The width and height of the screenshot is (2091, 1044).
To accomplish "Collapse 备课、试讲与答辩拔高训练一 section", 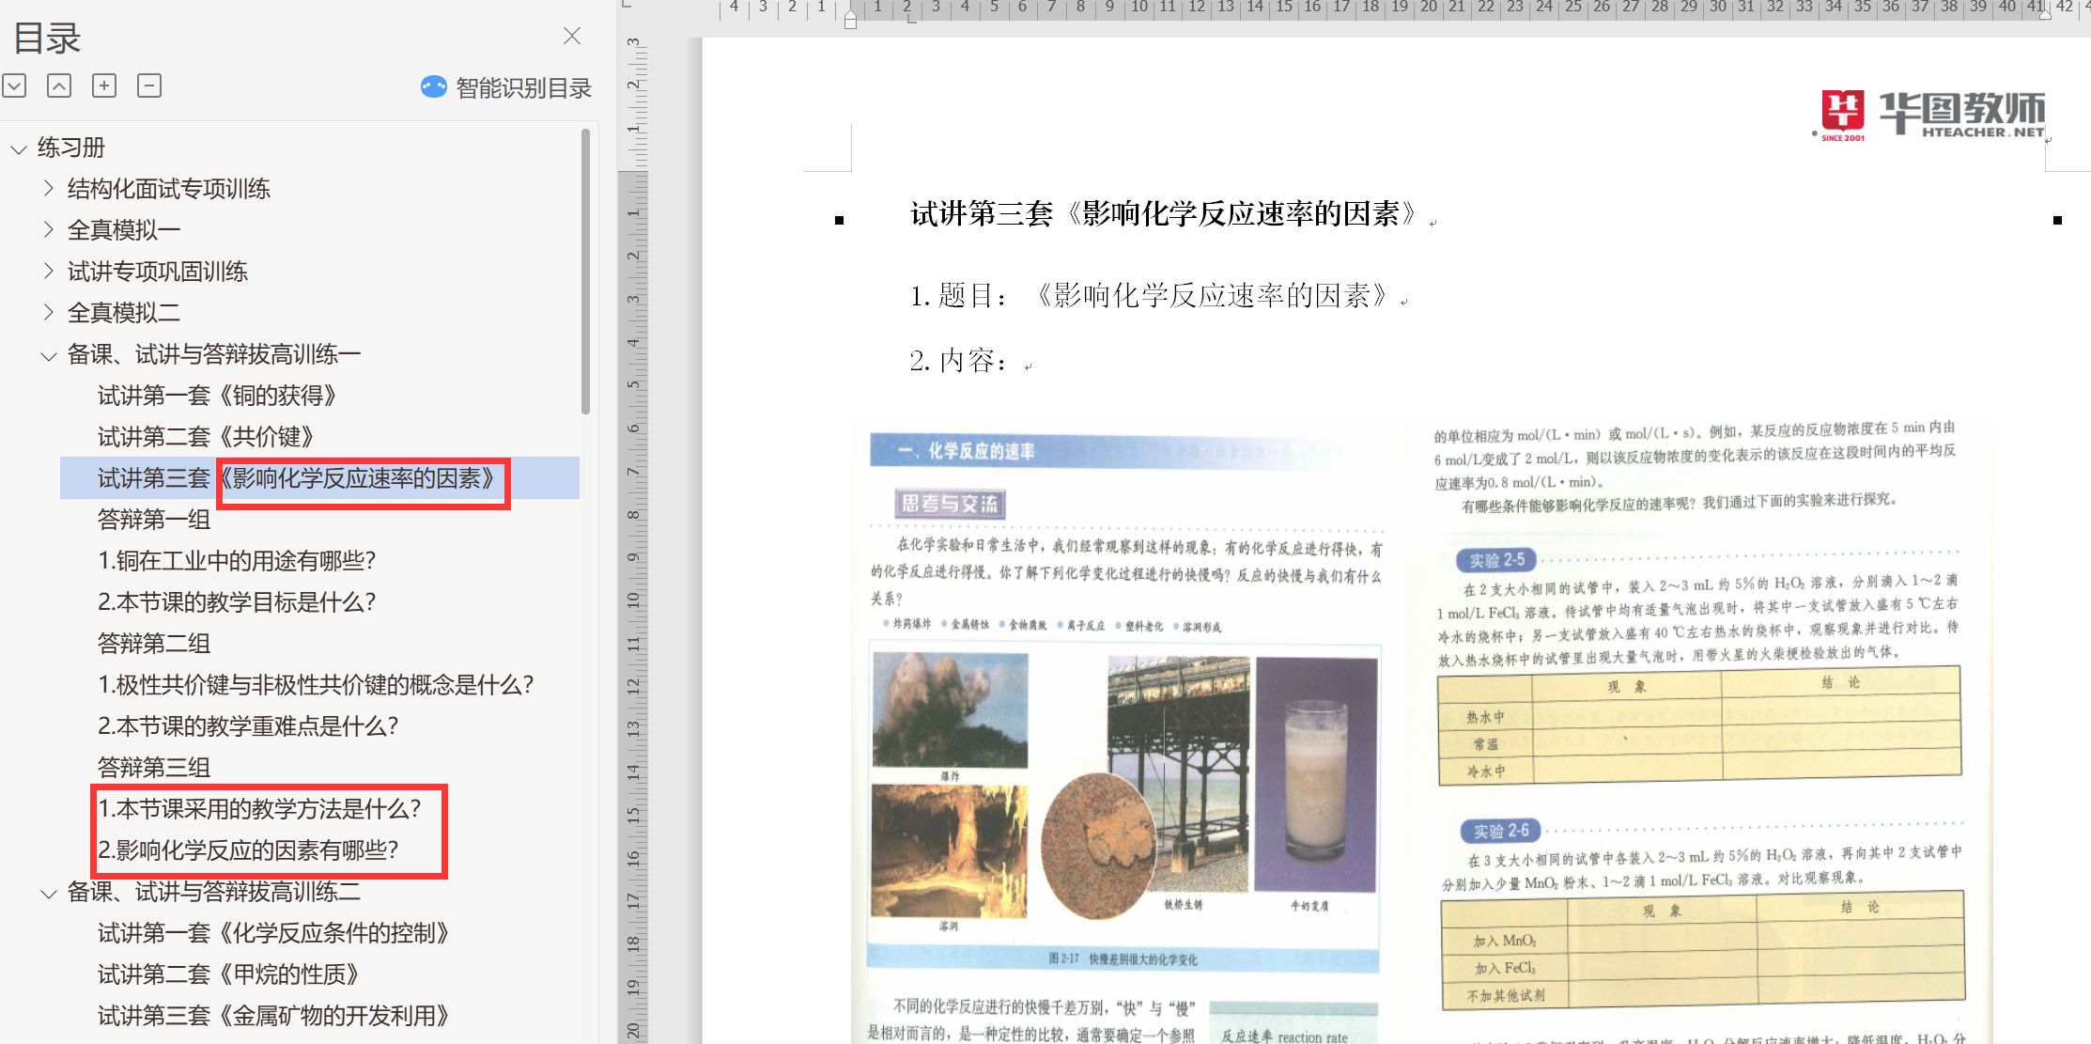I will click(x=49, y=355).
